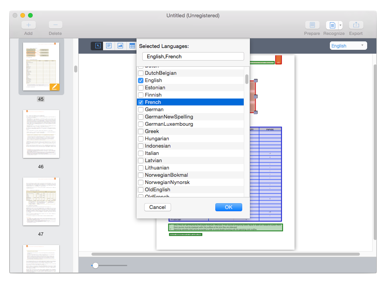386x281 pixels.
Task: Uncheck the English checkbox
Action: point(141,81)
